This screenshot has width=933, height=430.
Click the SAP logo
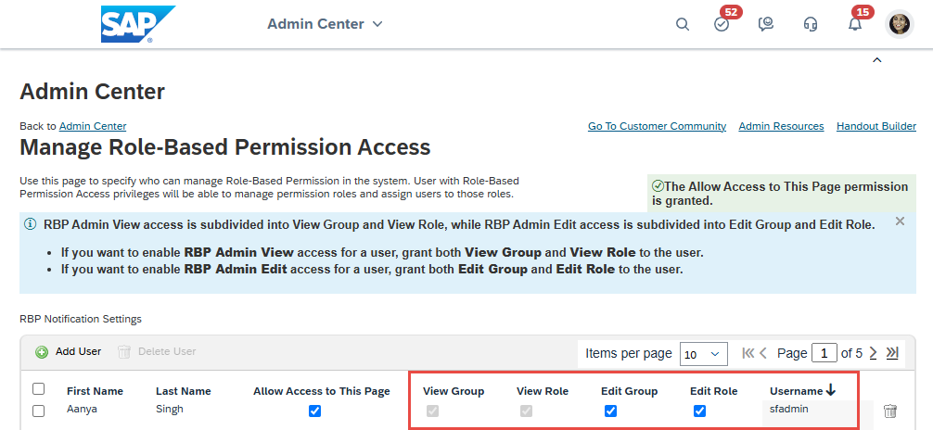point(138,24)
